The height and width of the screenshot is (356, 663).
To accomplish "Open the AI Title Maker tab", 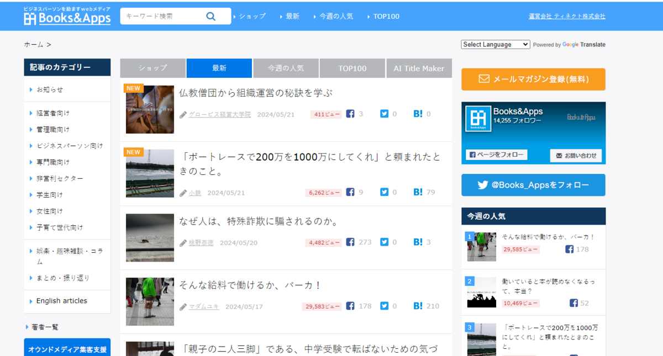I will coord(419,68).
